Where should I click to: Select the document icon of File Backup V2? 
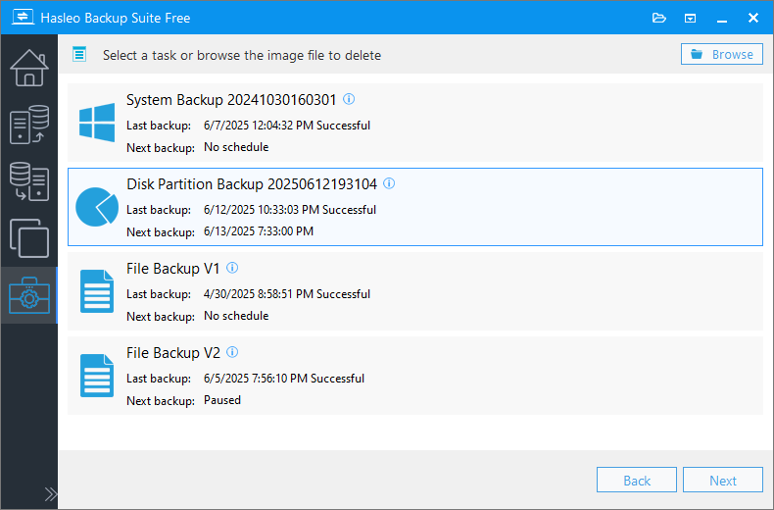97,376
